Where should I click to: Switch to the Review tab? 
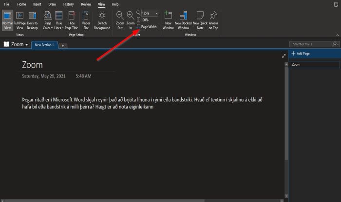coord(86,4)
